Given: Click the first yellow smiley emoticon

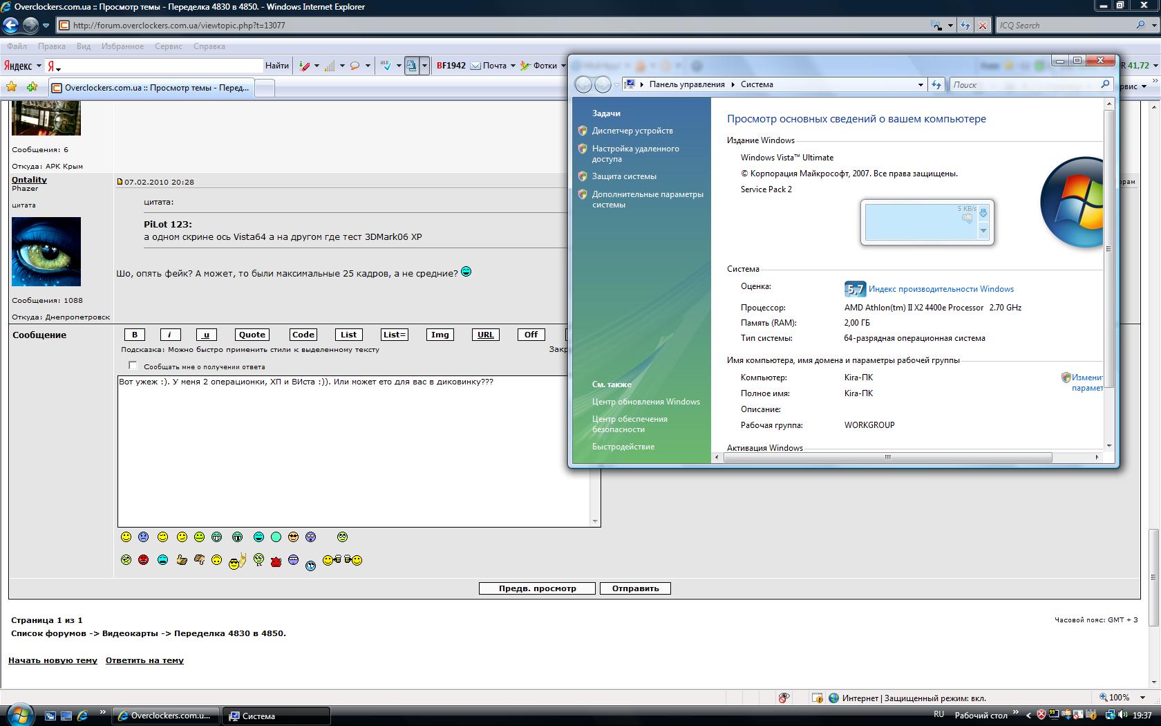Looking at the screenshot, I should 126,537.
